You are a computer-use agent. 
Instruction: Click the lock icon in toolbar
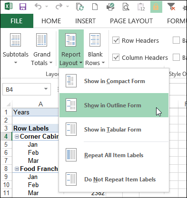tap(156, 7)
